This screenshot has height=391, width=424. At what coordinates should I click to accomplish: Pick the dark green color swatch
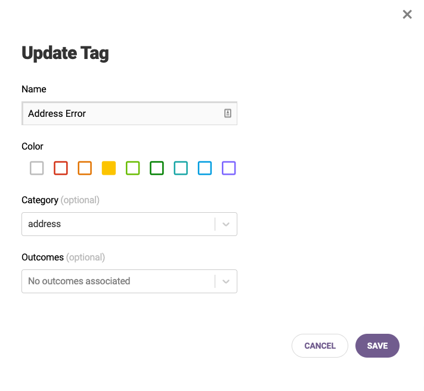pyautogui.click(x=157, y=168)
